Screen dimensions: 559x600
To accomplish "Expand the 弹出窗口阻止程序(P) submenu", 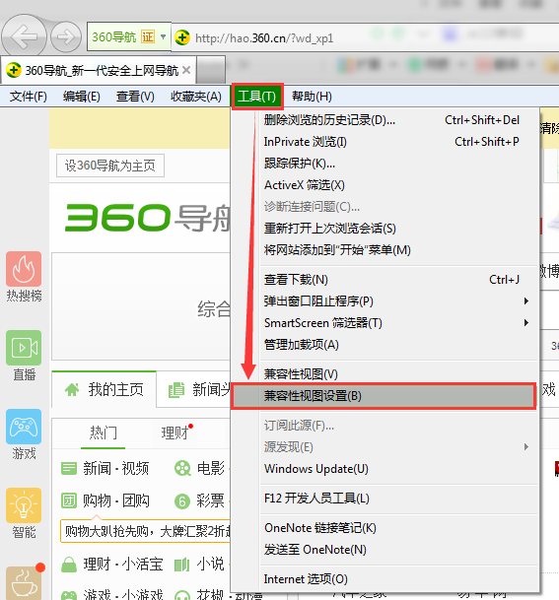I will (x=526, y=301).
